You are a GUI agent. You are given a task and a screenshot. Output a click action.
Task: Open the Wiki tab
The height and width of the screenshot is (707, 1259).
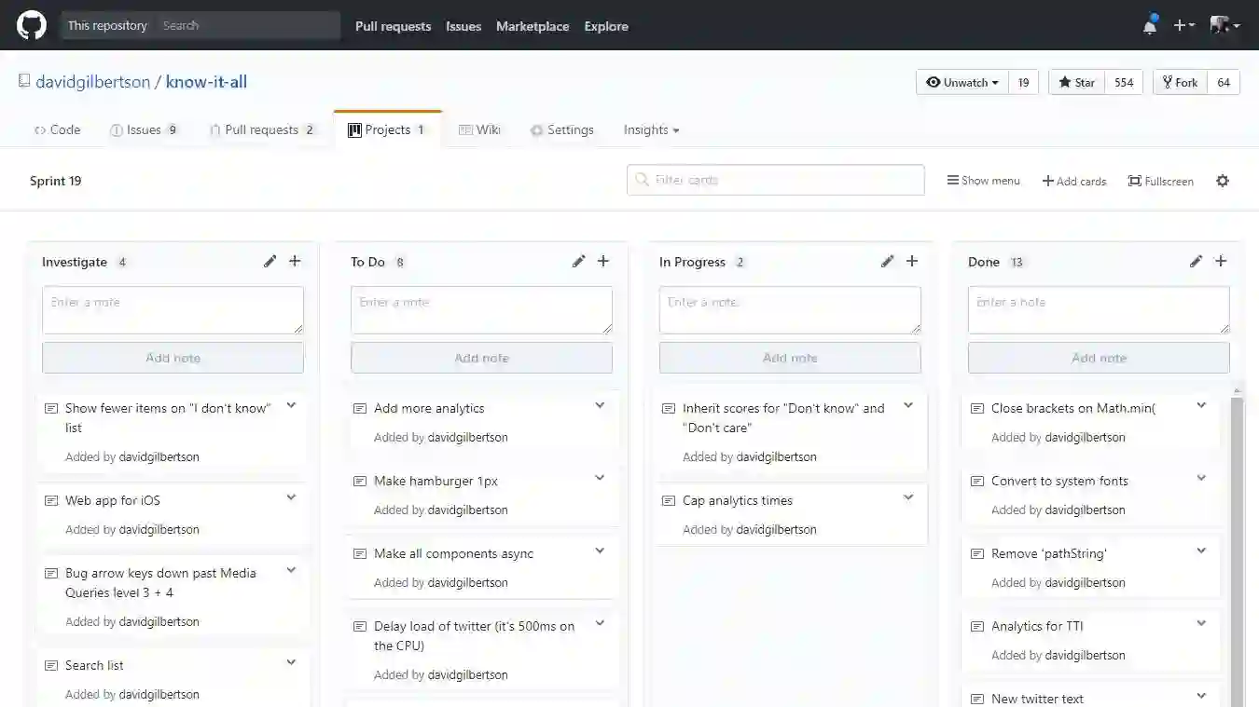479,130
